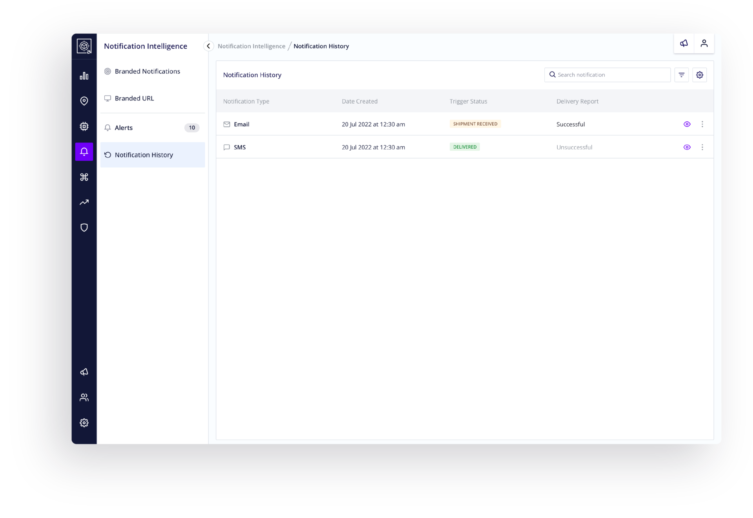Open the filter icon above the table

point(682,75)
